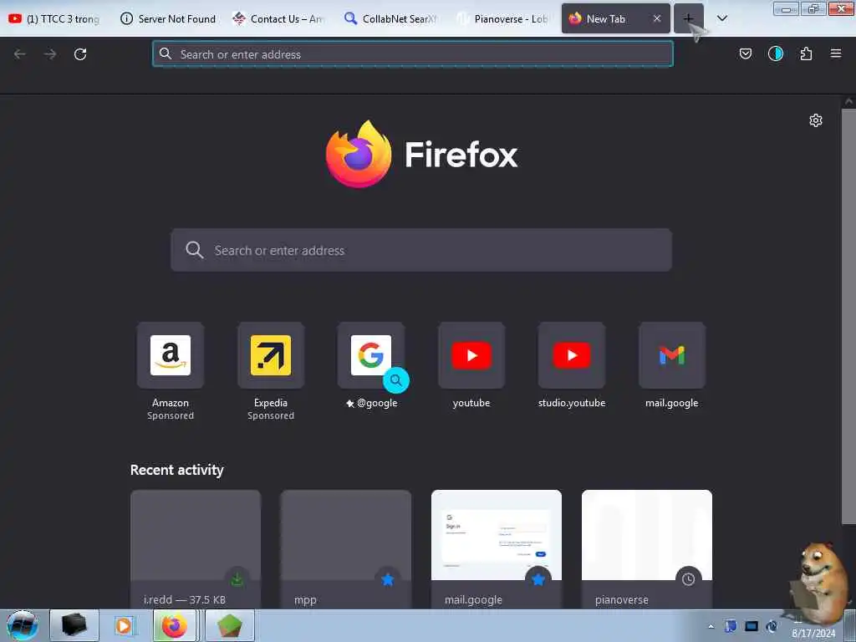Close the New Tab tab
This screenshot has height=642, width=856.
click(x=657, y=18)
